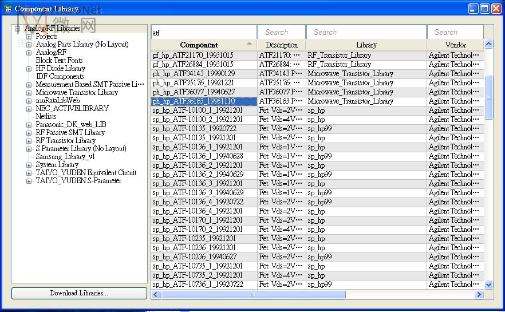The height and width of the screenshot is (312, 505).
Task: Select the Microwave Transistor Library tree label
Action: (77, 93)
